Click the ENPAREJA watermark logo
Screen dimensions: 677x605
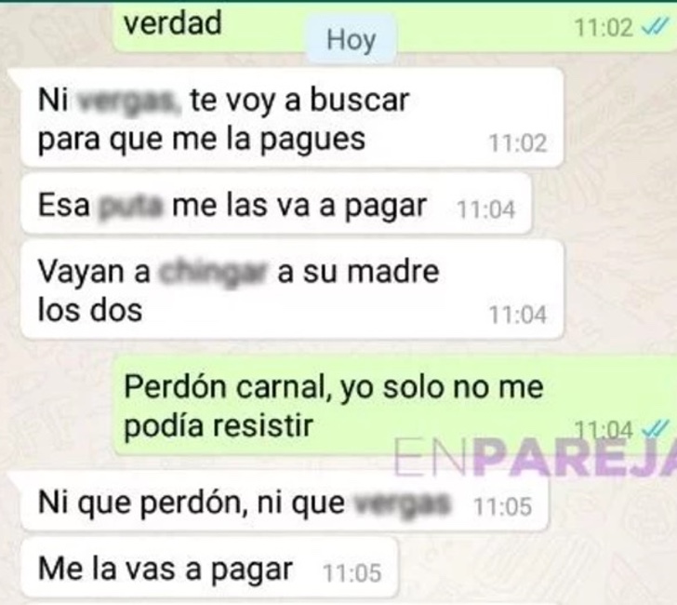coord(536,459)
